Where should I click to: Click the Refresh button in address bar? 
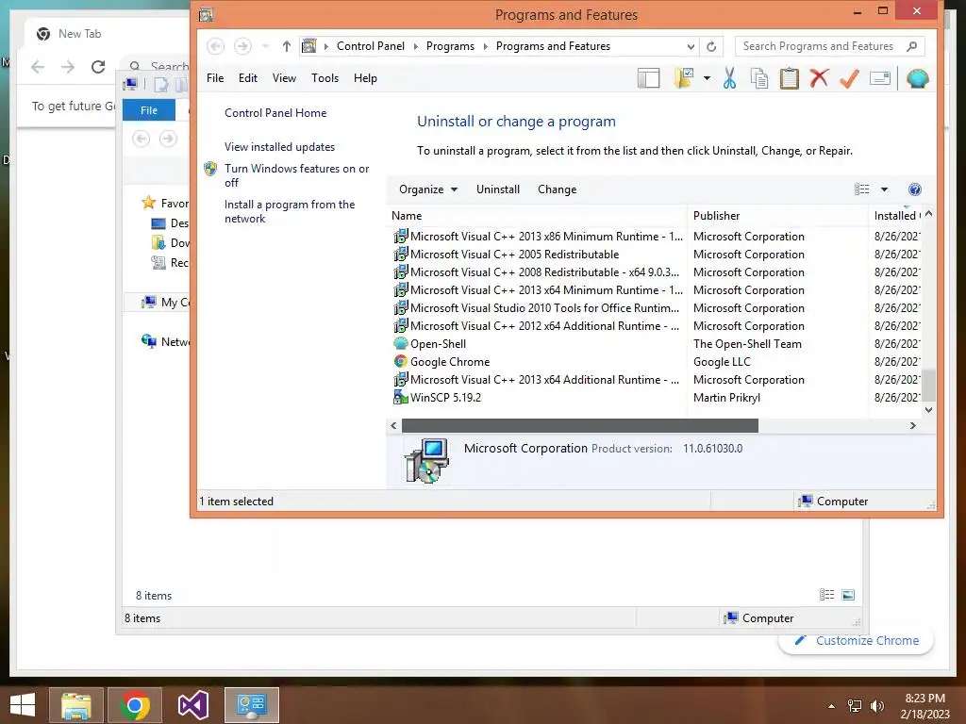pos(711,46)
